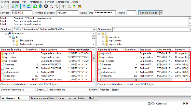The height and width of the screenshot is (105, 191).
Task: Click the Conexión rápida button
Action: pyautogui.click(x=148, y=13)
